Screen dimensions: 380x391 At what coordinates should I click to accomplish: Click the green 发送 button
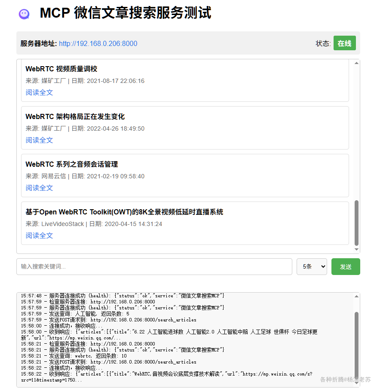(x=346, y=266)
